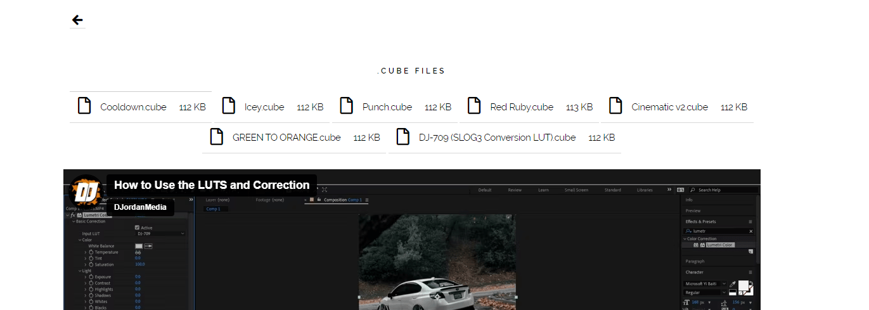
Task: Click the DJordanMedia channel logo
Action: pos(85,191)
